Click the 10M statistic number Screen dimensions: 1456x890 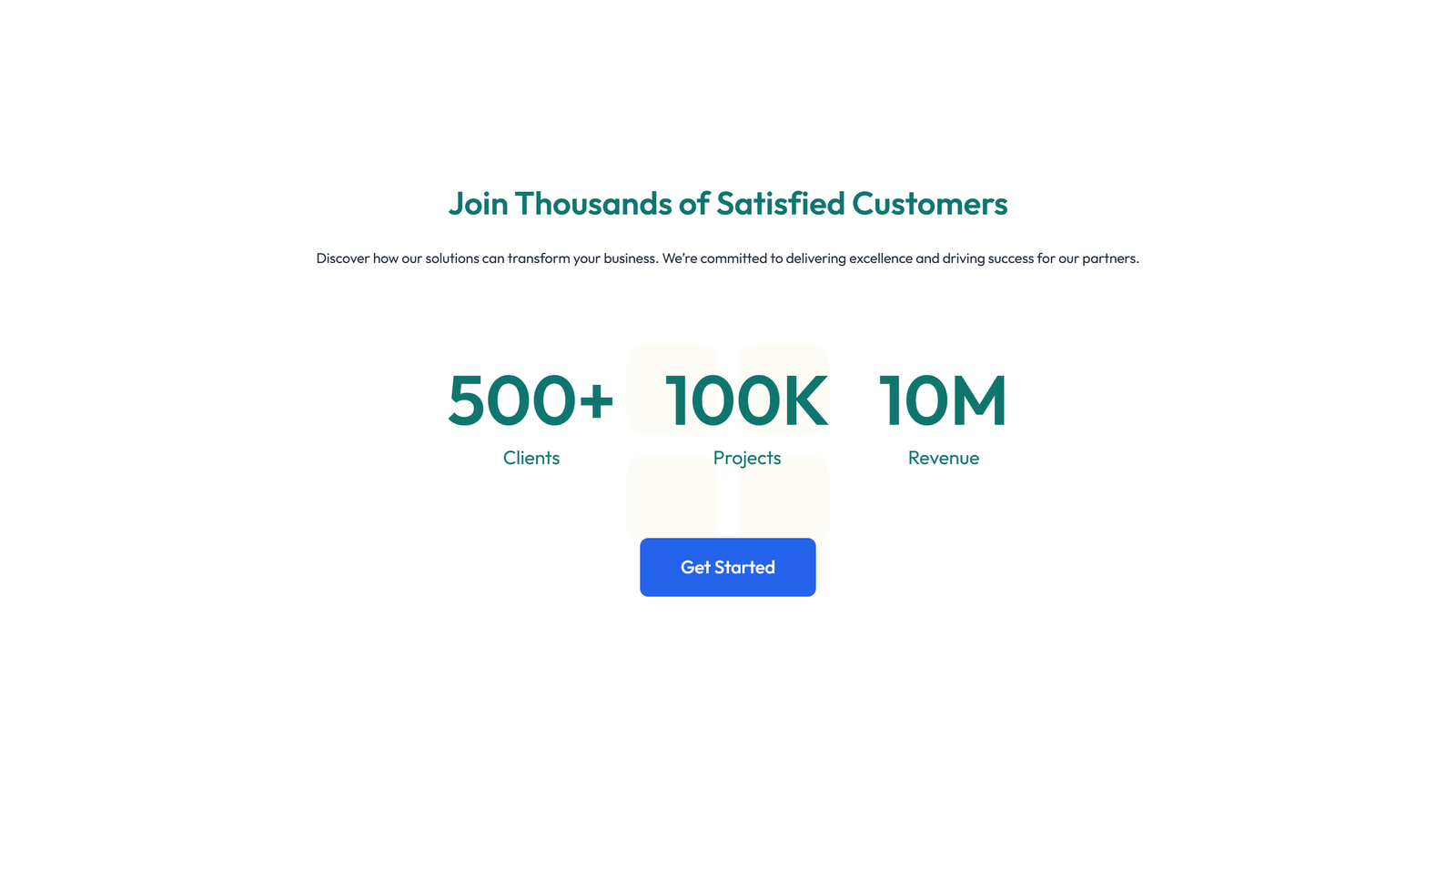click(x=943, y=400)
